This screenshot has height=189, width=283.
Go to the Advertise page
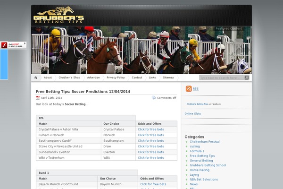pyautogui.click(x=93, y=77)
